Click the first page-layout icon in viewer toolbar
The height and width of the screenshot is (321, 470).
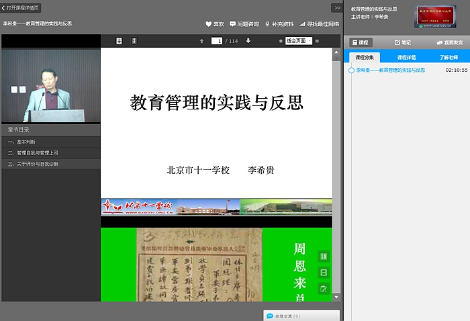(119, 41)
